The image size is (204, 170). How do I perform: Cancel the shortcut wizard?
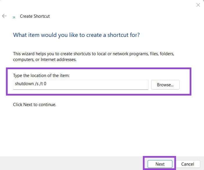[187, 164]
